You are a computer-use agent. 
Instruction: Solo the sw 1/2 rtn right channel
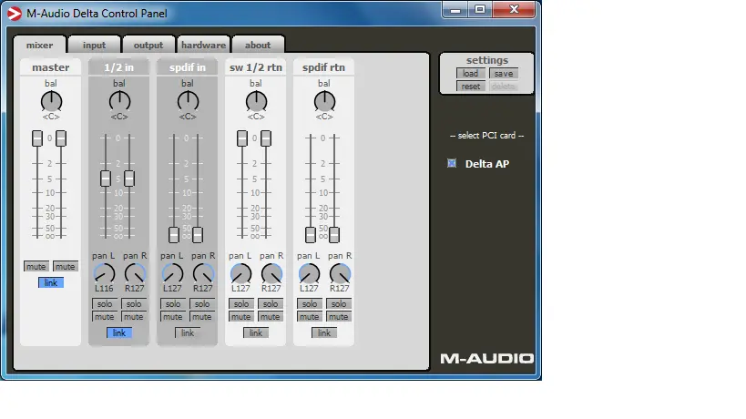(271, 304)
